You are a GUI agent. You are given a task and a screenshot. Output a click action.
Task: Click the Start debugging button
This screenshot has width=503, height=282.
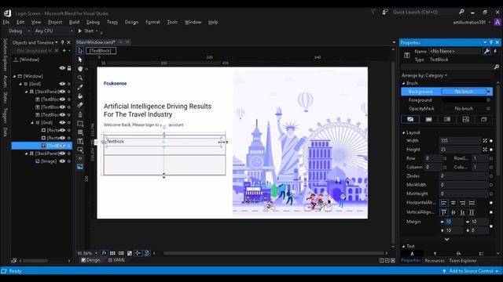(x=86, y=31)
